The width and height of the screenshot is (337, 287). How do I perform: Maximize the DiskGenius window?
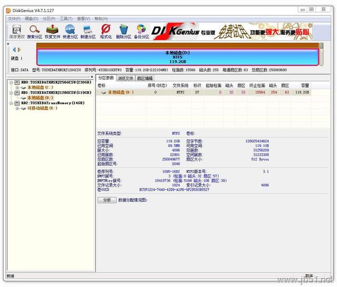(311, 9)
